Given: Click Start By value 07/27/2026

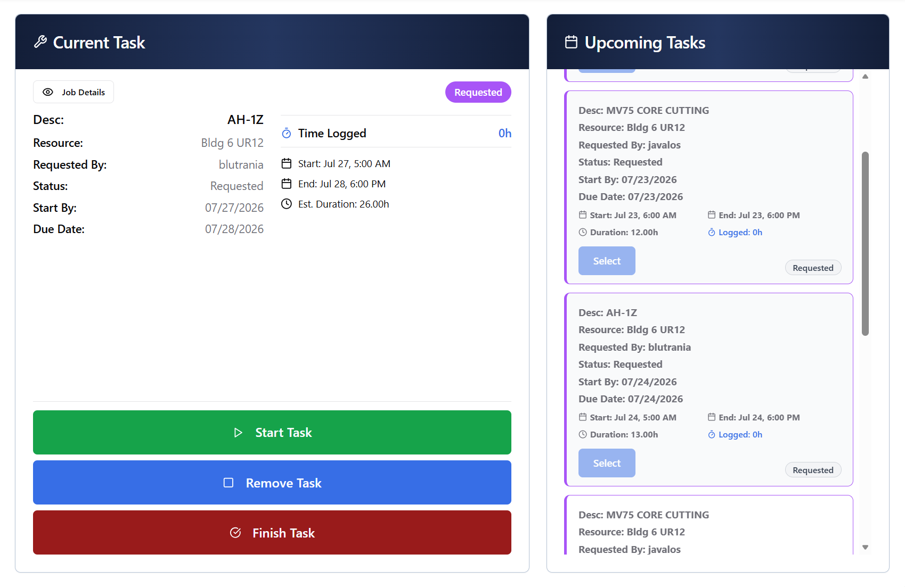Looking at the screenshot, I should point(234,208).
